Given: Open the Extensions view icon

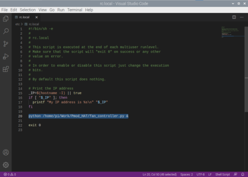Looking at the screenshot, I should (6, 69).
